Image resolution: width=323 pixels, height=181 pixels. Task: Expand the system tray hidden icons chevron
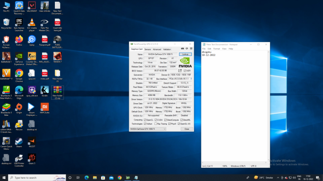(278, 178)
